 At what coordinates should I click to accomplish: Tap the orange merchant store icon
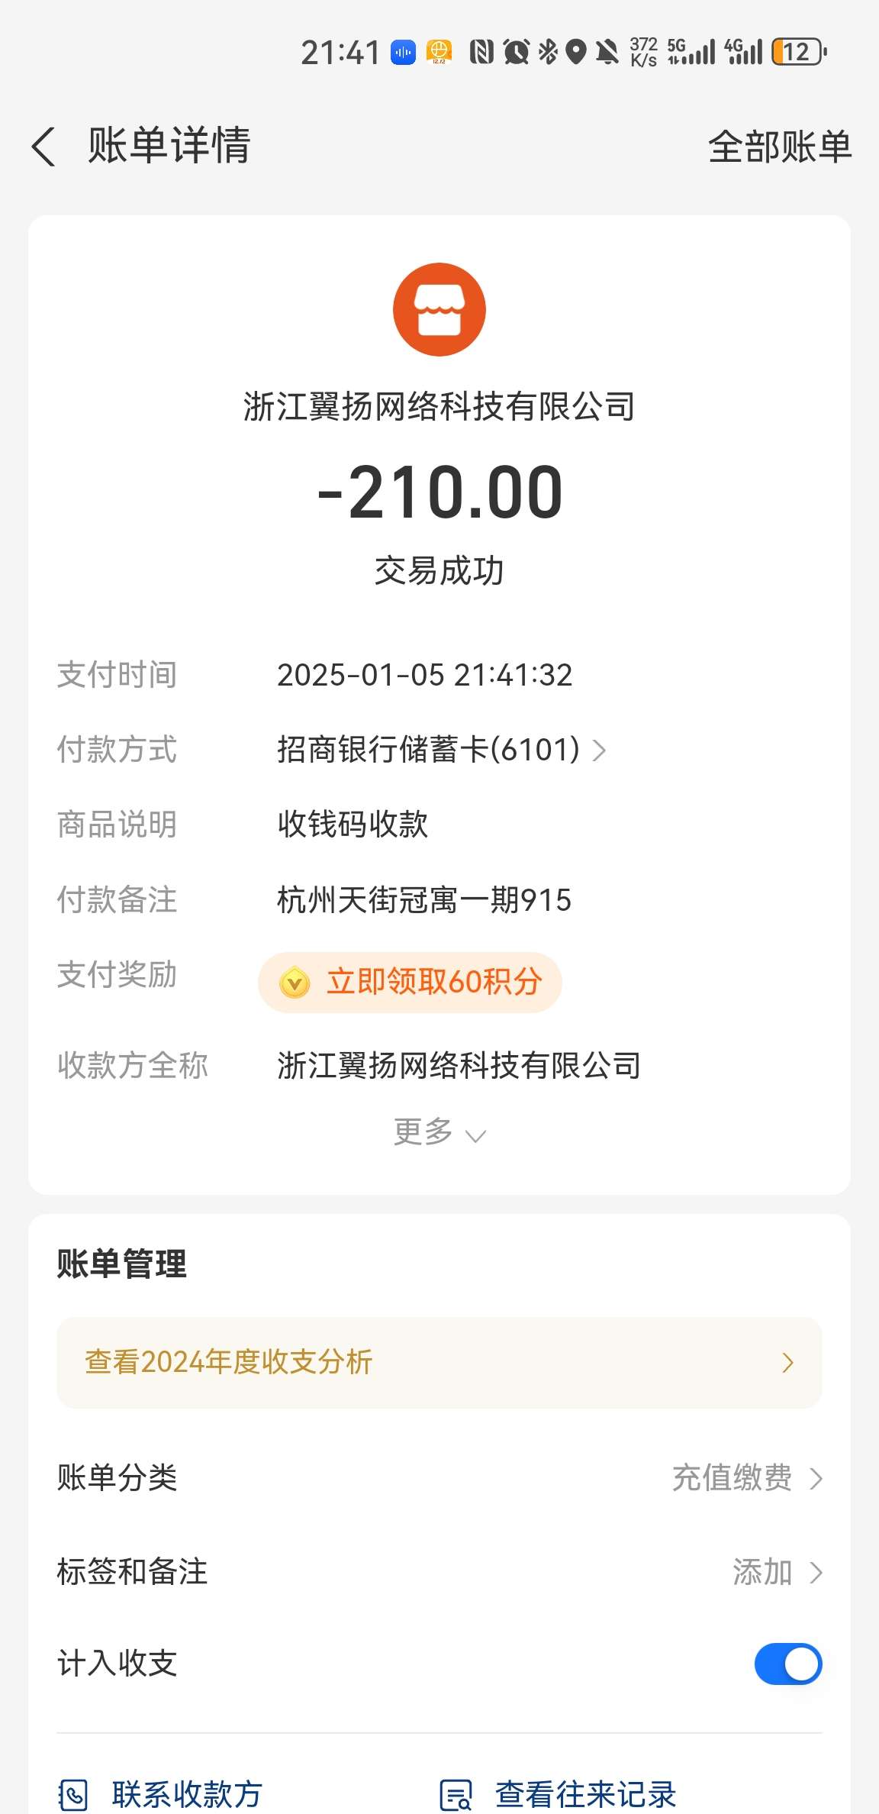pos(439,309)
